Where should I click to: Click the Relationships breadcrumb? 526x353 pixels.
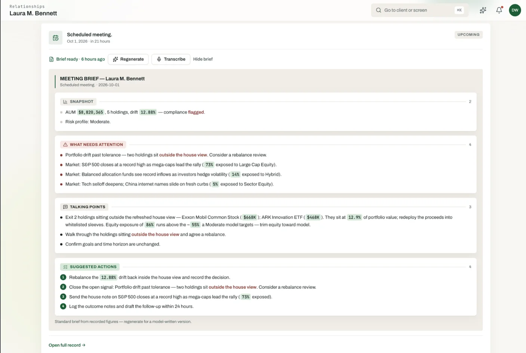tap(27, 6)
